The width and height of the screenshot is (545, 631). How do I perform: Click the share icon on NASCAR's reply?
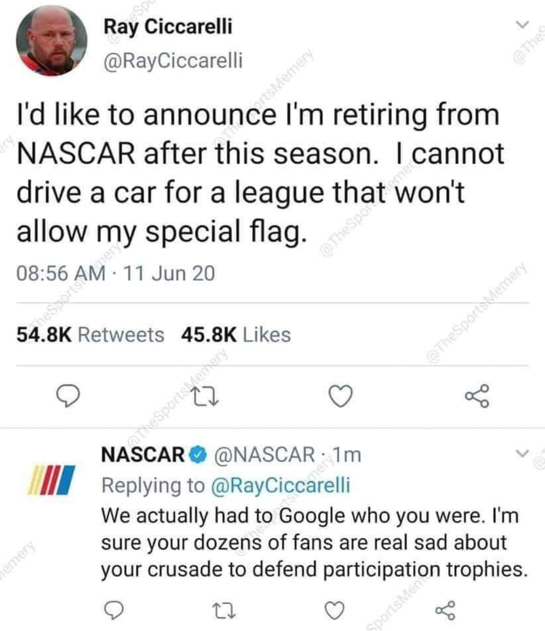click(446, 610)
